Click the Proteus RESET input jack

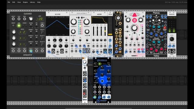[99, 97]
